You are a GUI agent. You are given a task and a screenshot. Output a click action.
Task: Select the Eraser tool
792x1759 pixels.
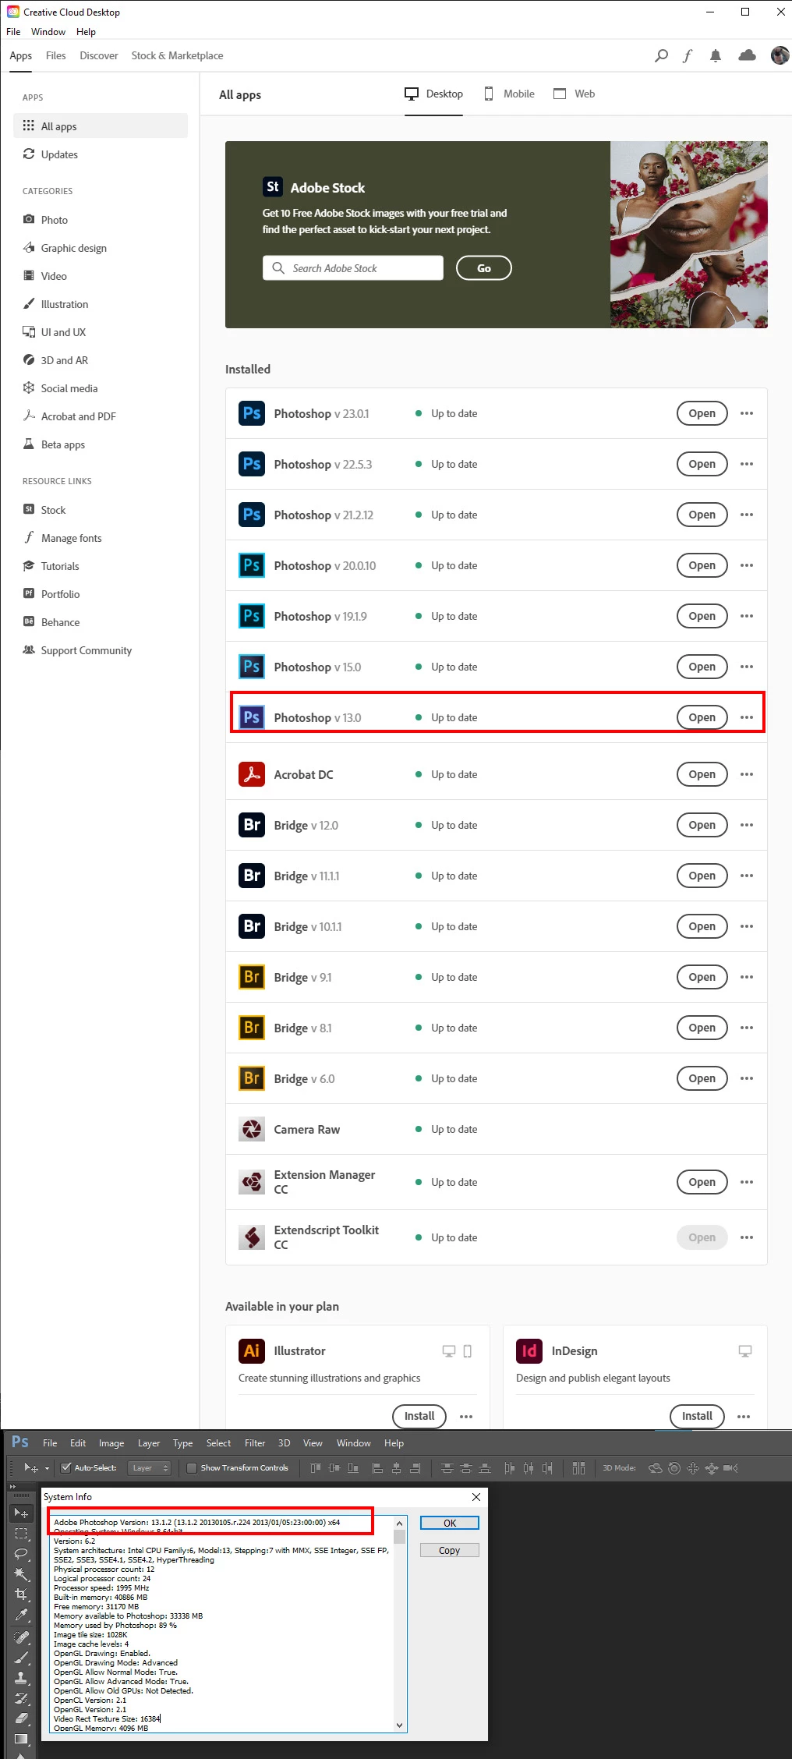[21, 1718]
